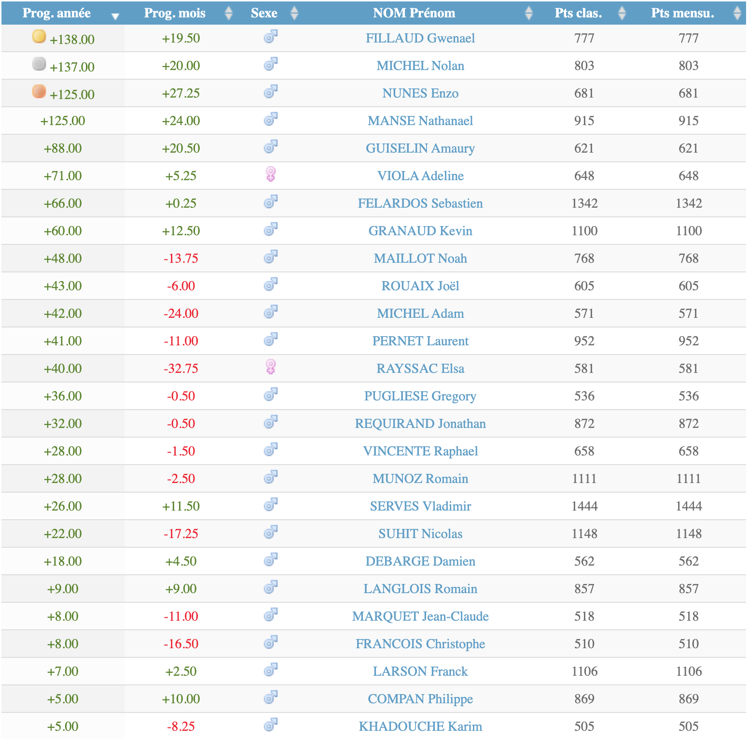This screenshot has width=748, height=739.
Task: Click the male icon in KHADOUCHE Karim's row
Action: 271,725
